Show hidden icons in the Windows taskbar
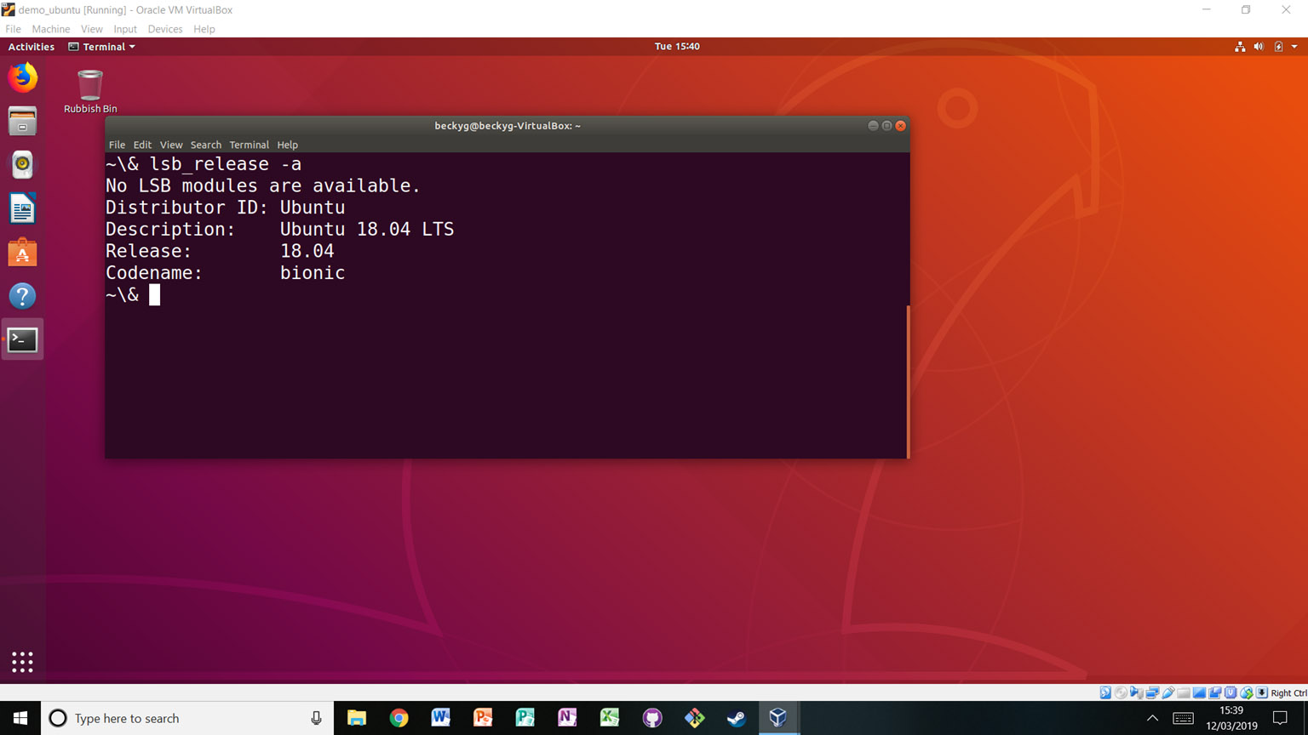 tap(1151, 718)
